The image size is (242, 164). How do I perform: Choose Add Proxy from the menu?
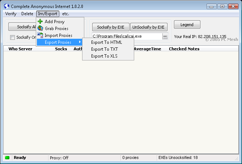click(x=60, y=21)
